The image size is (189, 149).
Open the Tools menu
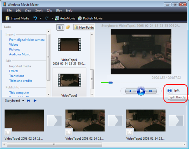pyautogui.click(x=39, y=10)
